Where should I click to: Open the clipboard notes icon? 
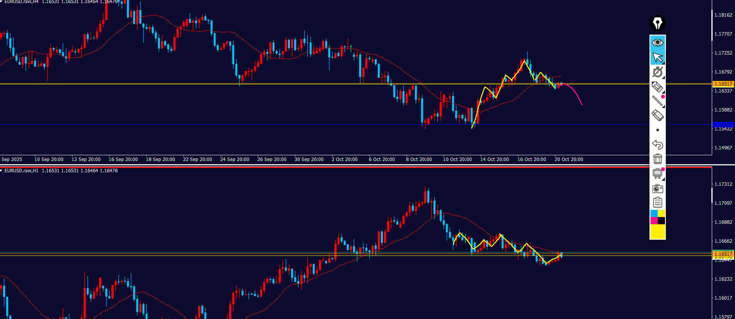point(657,202)
